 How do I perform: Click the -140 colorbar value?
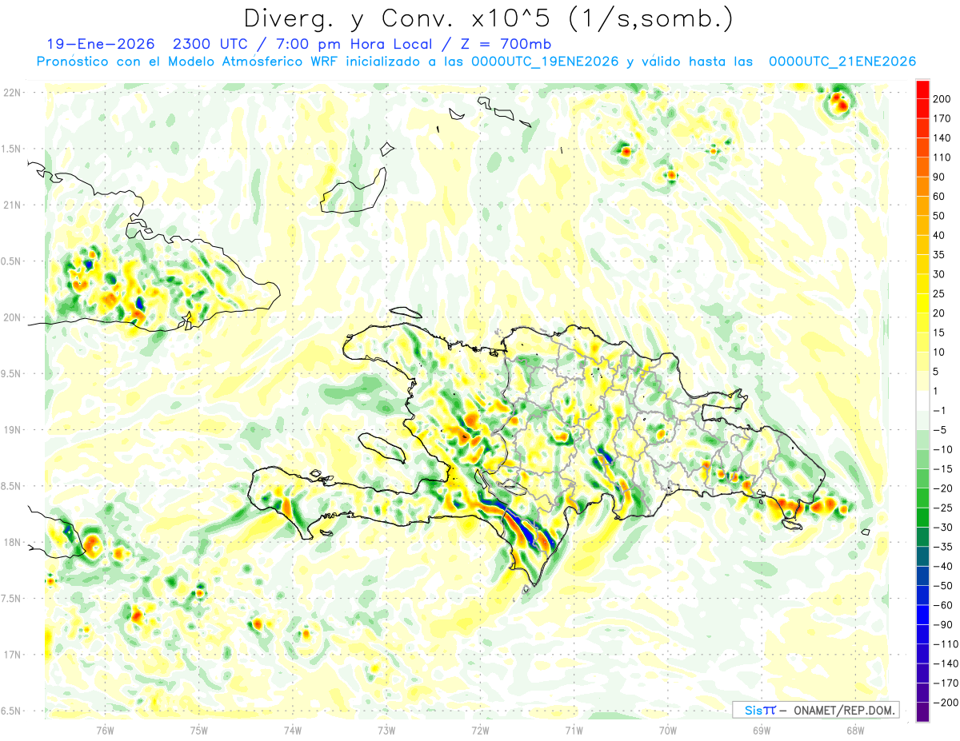coord(946,663)
